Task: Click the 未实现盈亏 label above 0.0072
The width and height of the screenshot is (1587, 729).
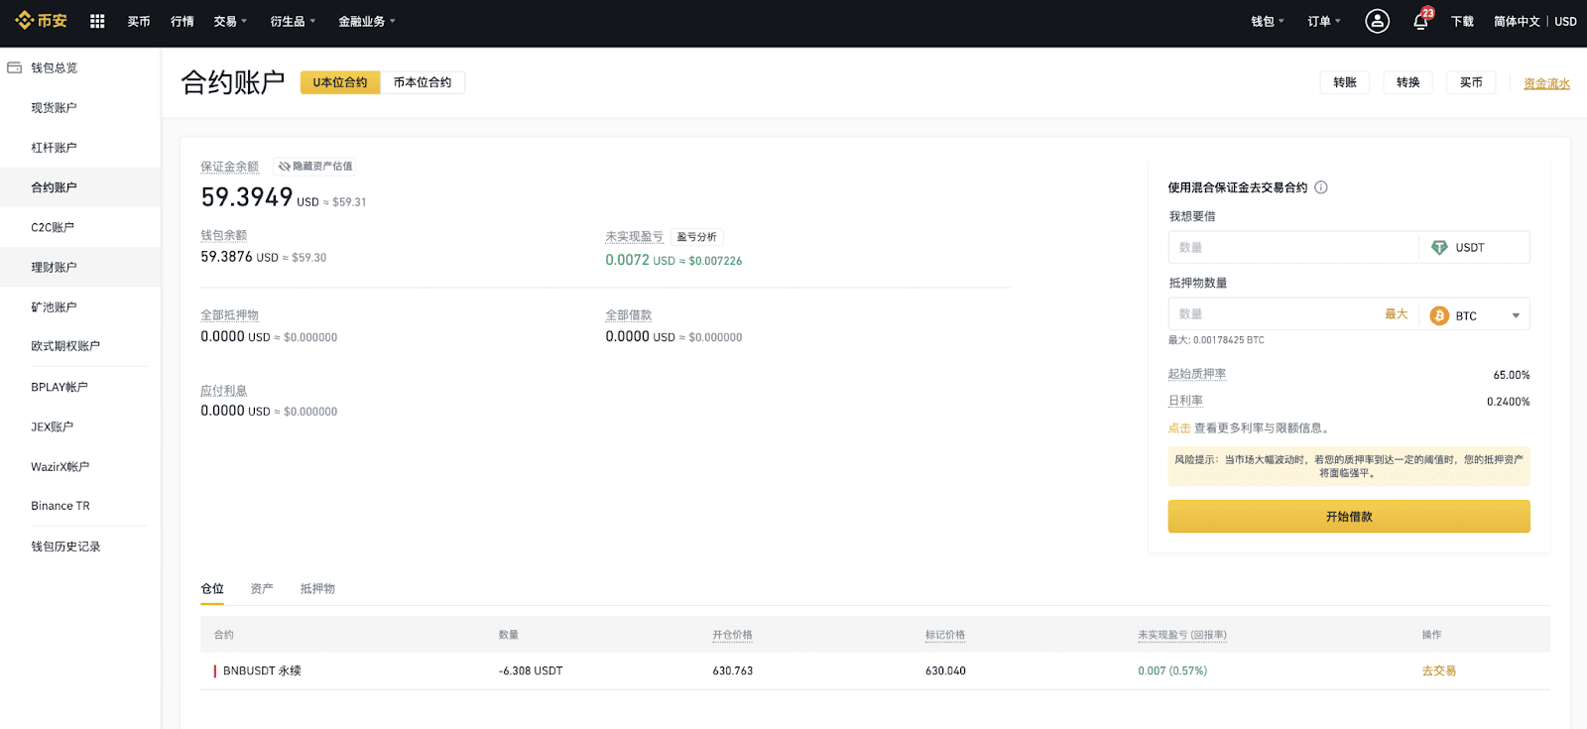Action: tap(634, 237)
